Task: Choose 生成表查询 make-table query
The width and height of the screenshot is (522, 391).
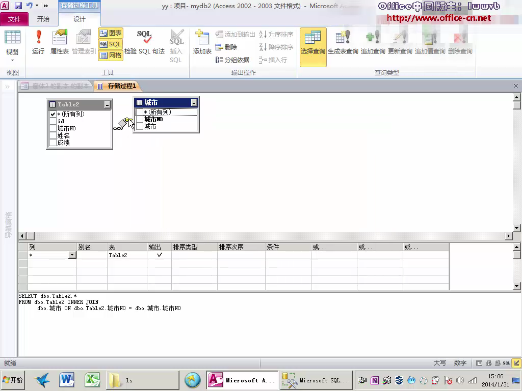Action: pyautogui.click(x=343, y=43)
